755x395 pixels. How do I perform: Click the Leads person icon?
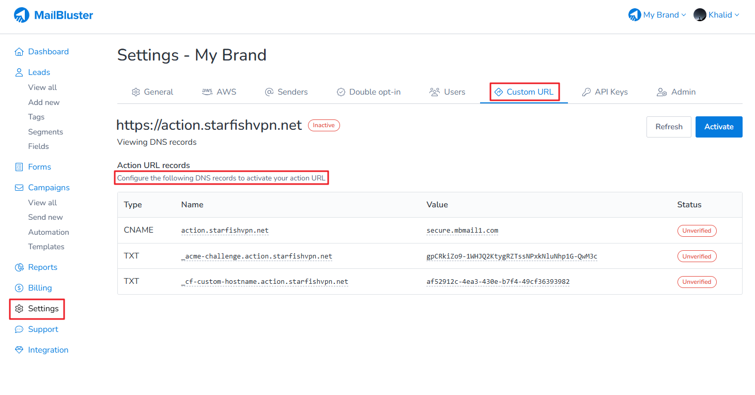[19, 72]
